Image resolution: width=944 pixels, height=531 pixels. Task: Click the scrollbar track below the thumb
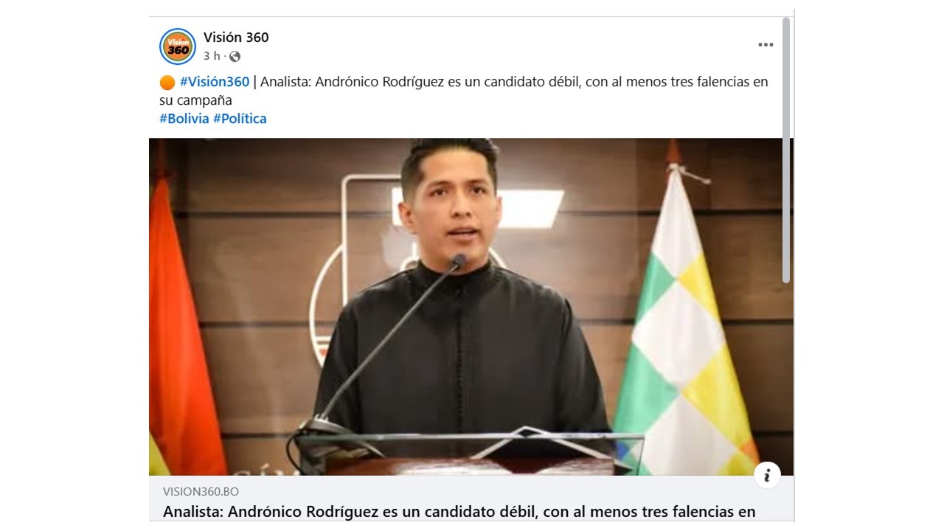pos(786,398)
